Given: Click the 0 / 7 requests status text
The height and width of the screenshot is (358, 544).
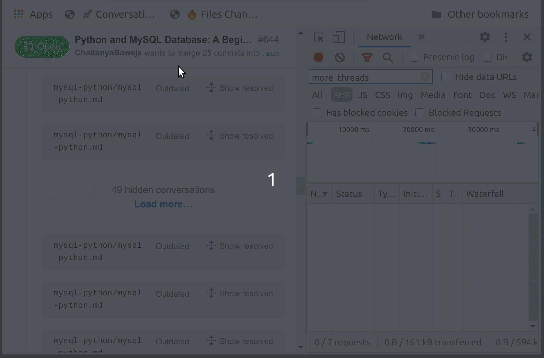Looking at the screenshot, I should (342, 342).
